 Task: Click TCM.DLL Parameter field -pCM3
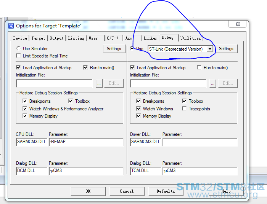point(200,171)
